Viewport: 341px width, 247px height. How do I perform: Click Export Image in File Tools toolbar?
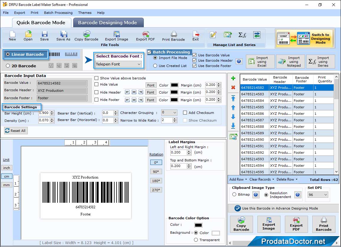(x=117, y=36)
